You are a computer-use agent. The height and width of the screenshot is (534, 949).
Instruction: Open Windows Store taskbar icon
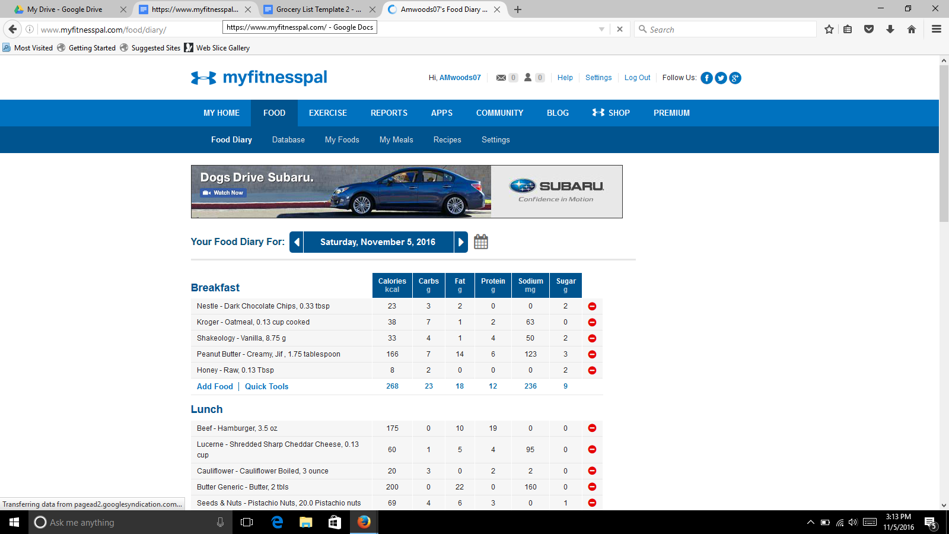pos(335,522)
